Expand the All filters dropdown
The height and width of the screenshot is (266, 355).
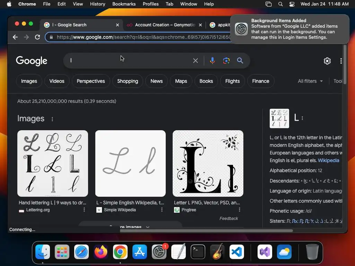click(310, 81)
